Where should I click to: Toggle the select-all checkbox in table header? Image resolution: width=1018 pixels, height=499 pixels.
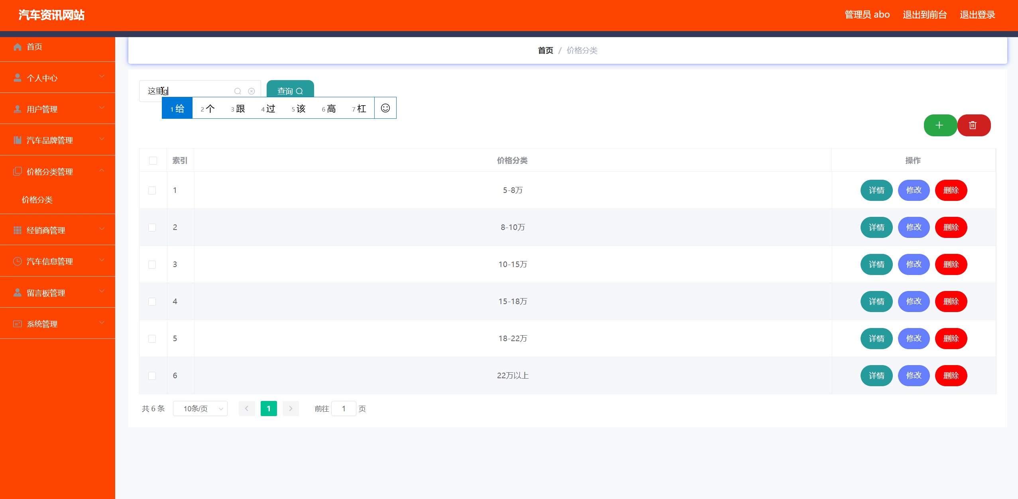click(153, 161)
